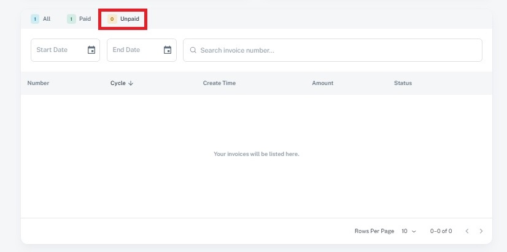Click the Status column header

403,83
